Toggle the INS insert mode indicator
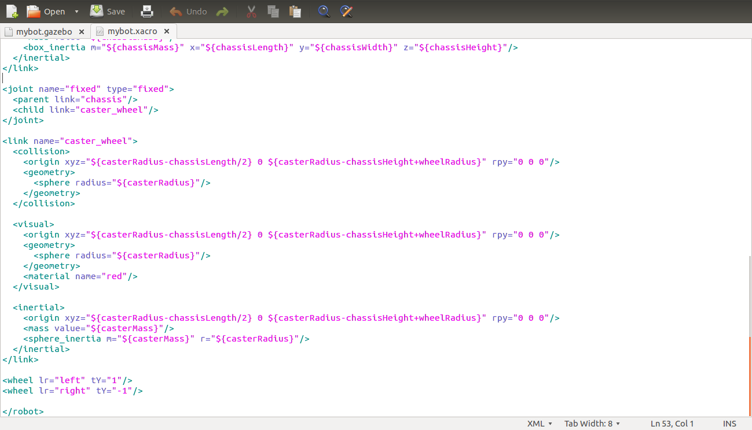Viewport: 752px width, 430px height. tap(729, 424)
